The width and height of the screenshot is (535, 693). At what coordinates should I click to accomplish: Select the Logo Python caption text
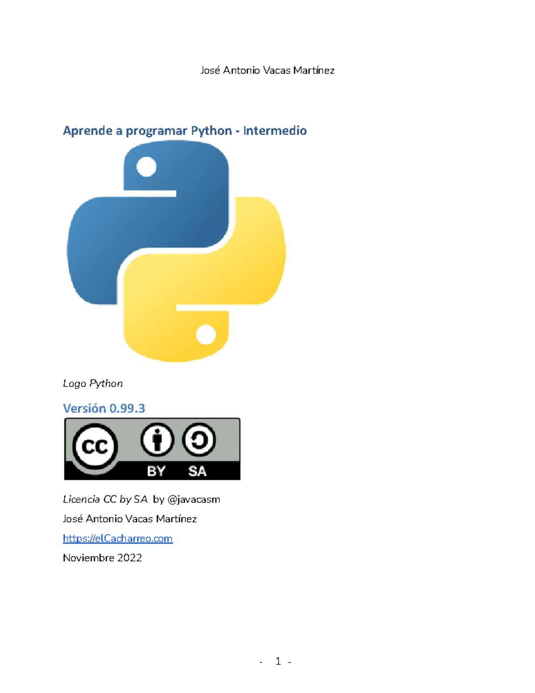pyautogui.click(x=93, y=383)
